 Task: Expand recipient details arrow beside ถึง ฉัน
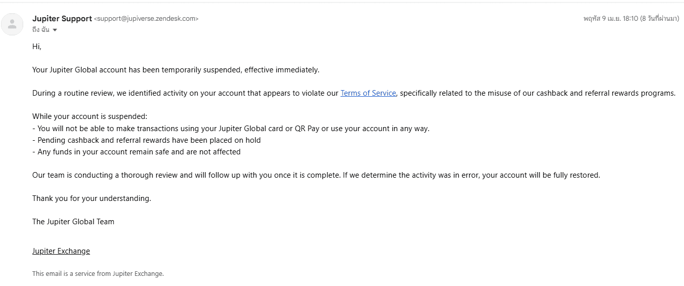point(55,30)
